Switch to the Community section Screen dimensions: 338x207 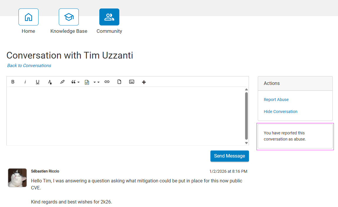point(109,17)
